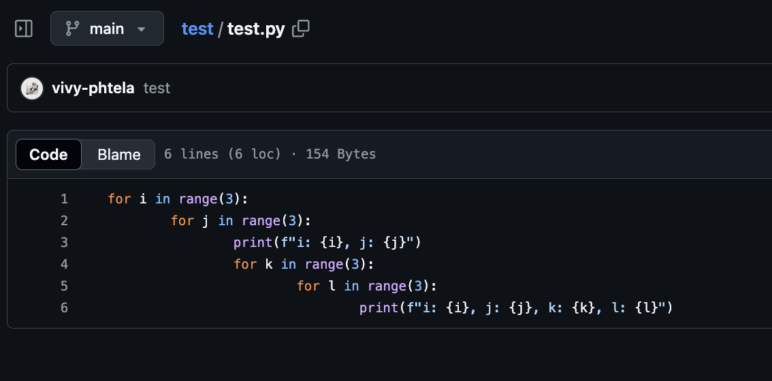Click the vivy-phtela avatar image

tap(32, 88)
